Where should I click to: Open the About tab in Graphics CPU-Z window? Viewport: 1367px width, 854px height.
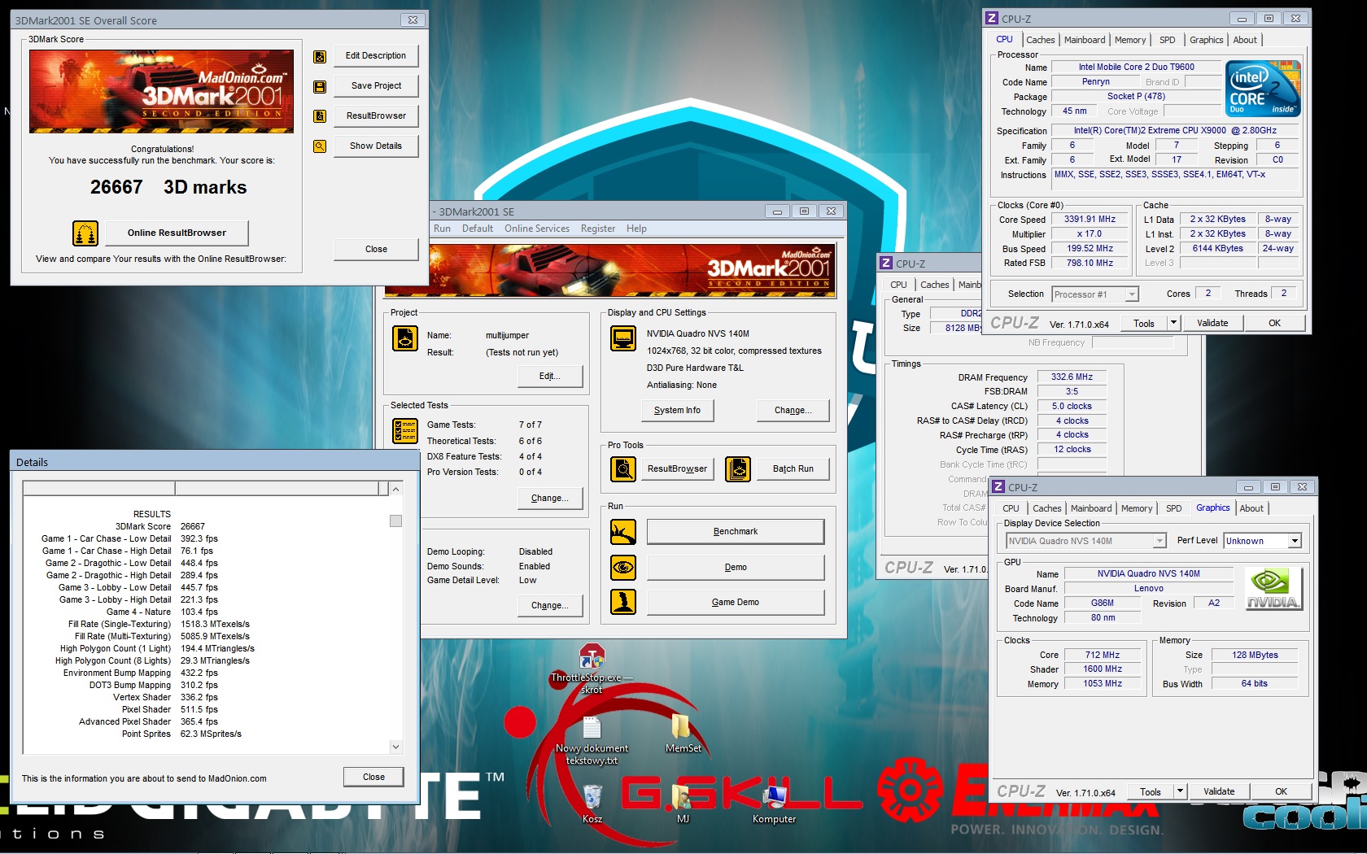pyautogui.click(x=1251, y=508)
